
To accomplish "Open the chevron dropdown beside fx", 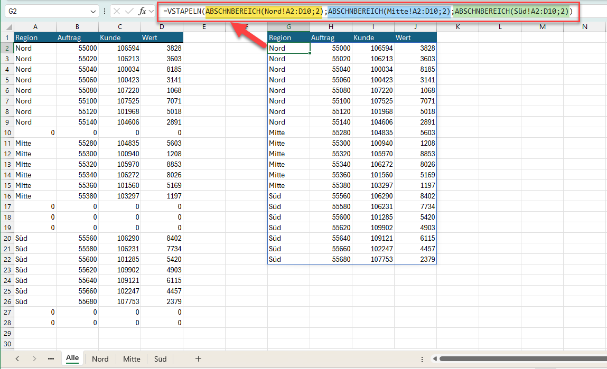I will [x=152, y=11].
